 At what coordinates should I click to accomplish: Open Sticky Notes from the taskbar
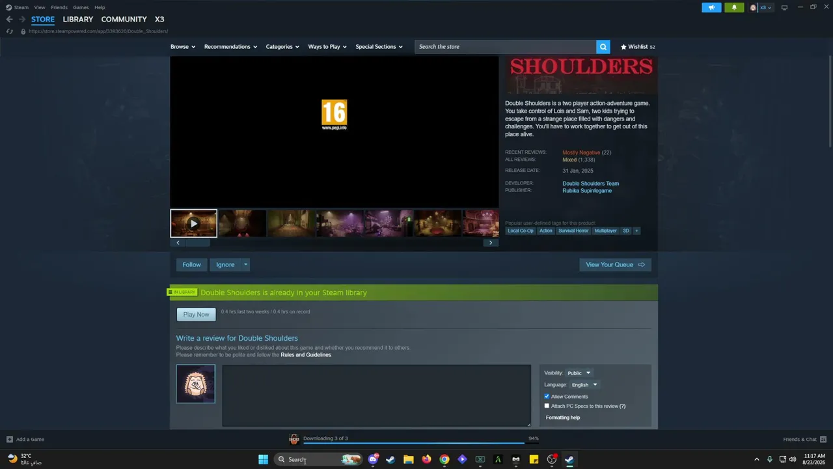click(x=534, y=459)
